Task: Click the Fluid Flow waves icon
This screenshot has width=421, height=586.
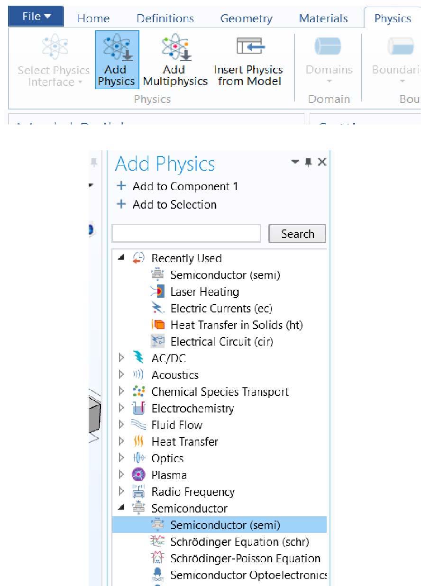Action: tap(138, 425)
